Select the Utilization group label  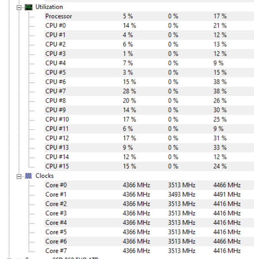[x=49, y=7]
